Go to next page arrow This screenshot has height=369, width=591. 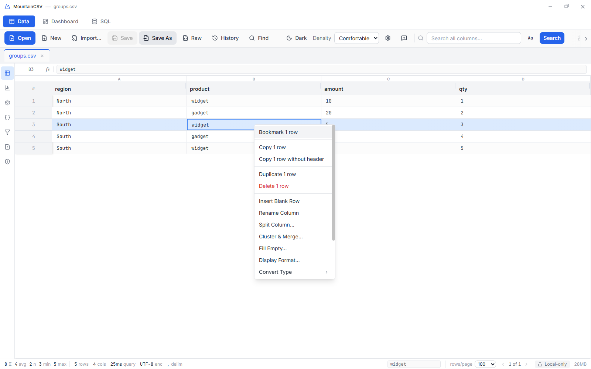pyautogui.click(x=526, y=364)
